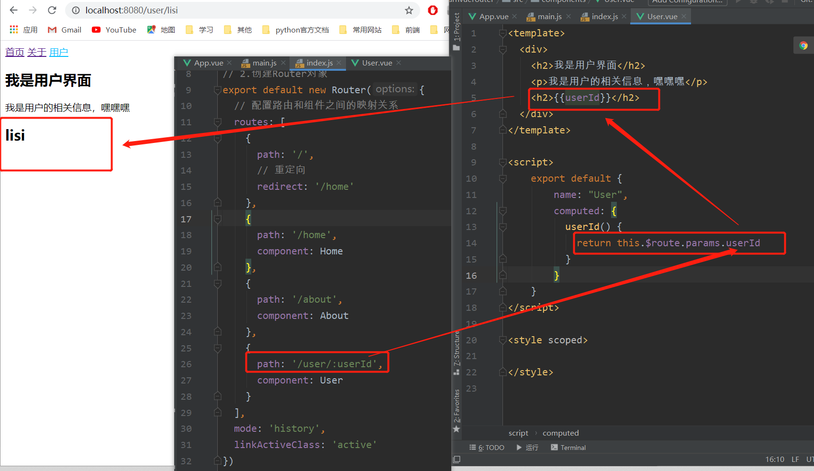
Task: Open Gmail bookmark
Action: (x=65, y=30)
